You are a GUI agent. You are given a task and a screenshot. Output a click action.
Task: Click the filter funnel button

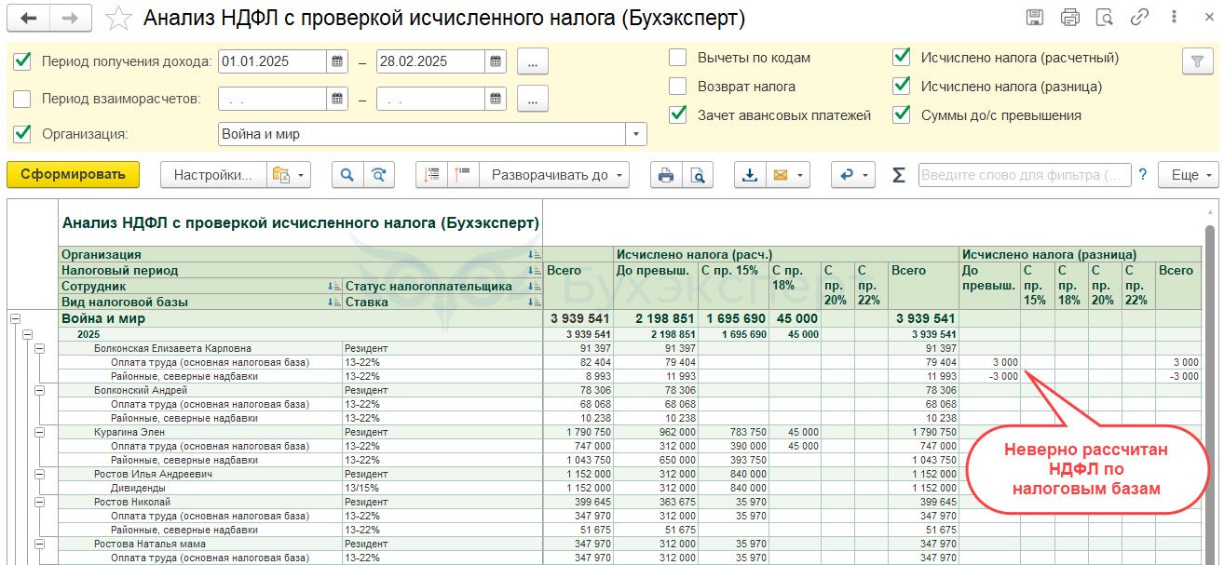pos(1196,61)
